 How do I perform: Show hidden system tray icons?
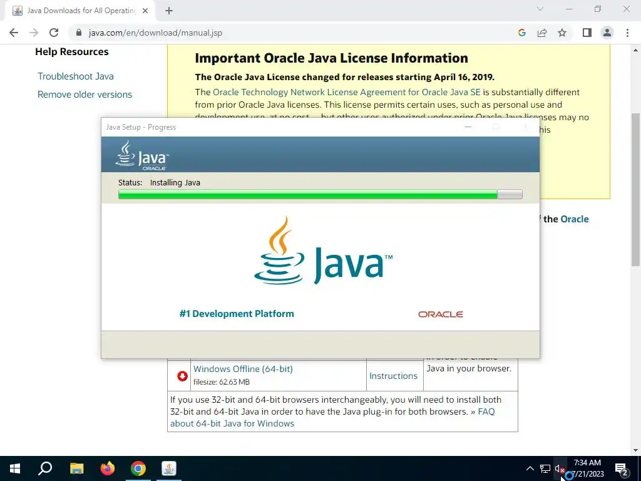[530, 468]
